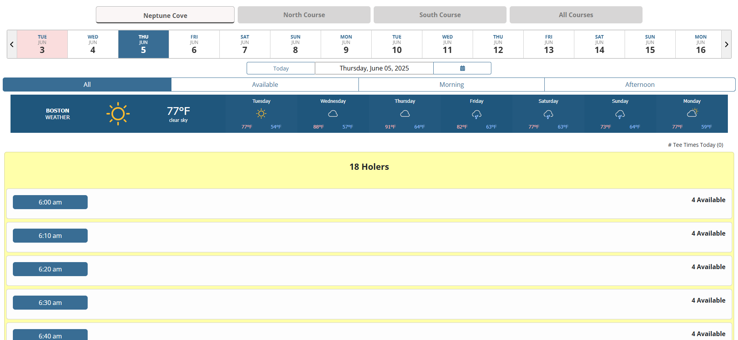Select Saturday June 7
This screenshot has height=340, width=738.
245,44
